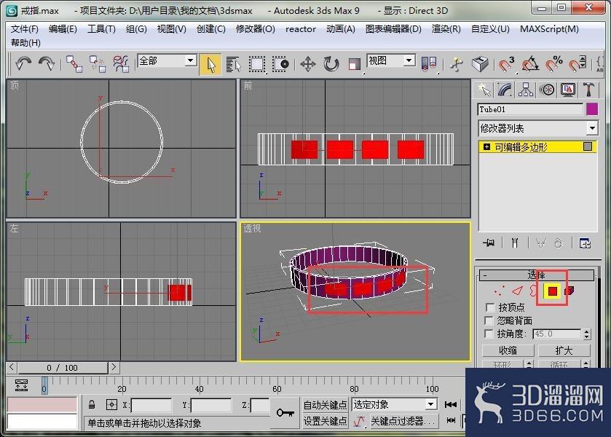Screen dimensions: 611x437
Task: Click the Shrink selection button
Action: [508, 350]
